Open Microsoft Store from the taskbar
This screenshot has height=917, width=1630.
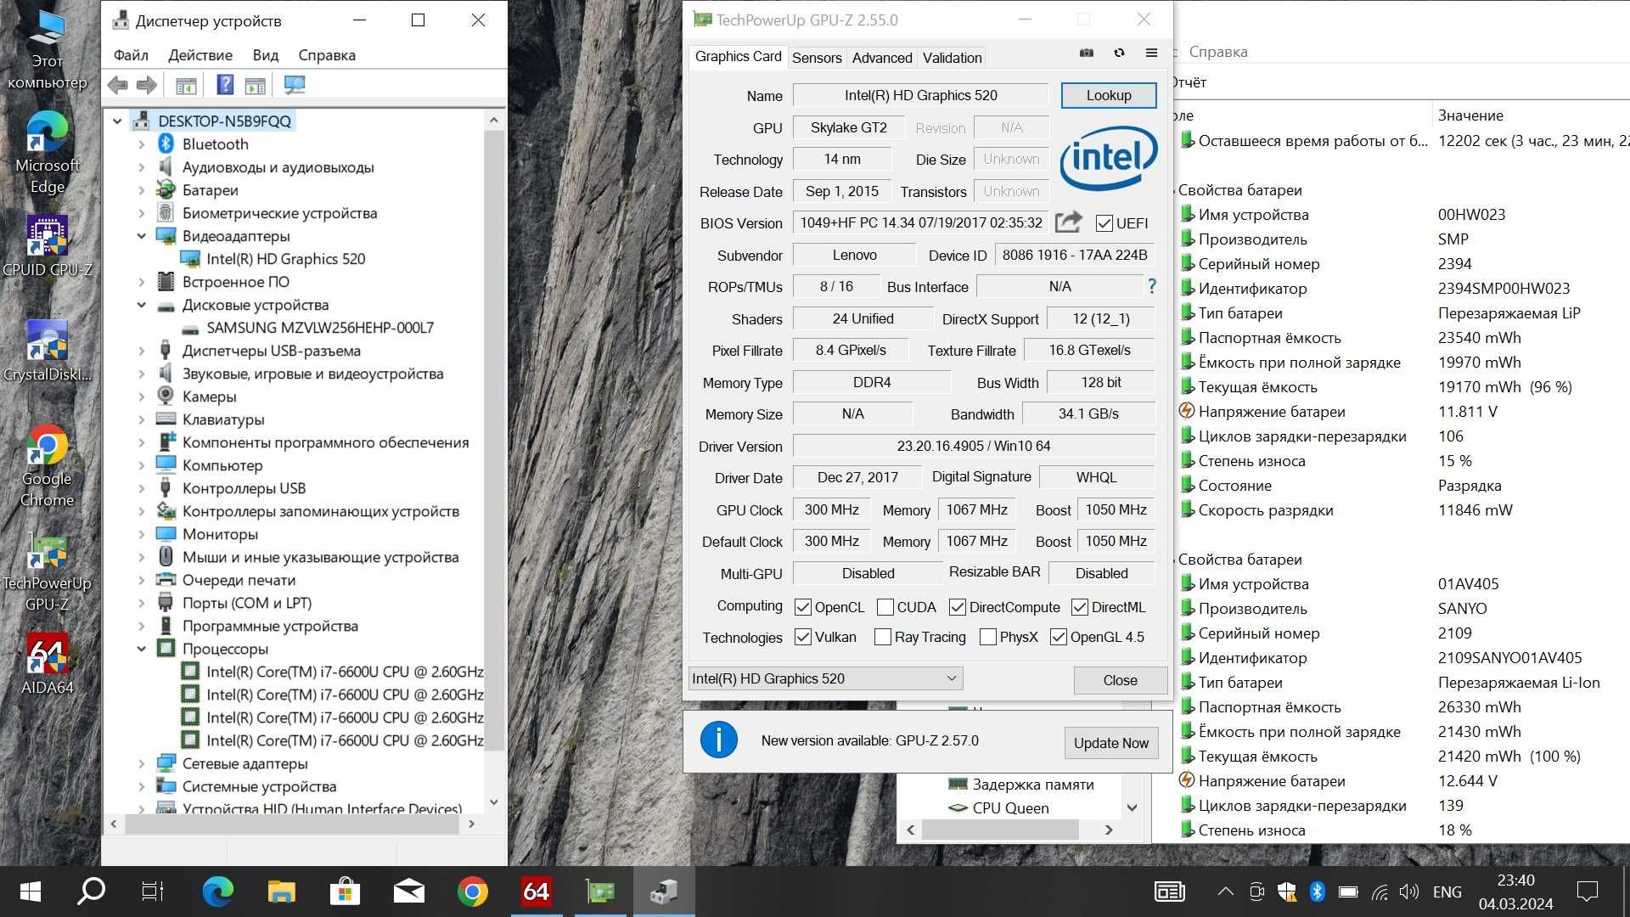tap(345, 892)
